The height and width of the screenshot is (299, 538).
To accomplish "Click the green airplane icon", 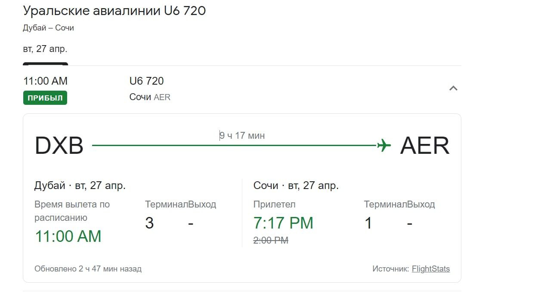I will click(x=383, y=146).
